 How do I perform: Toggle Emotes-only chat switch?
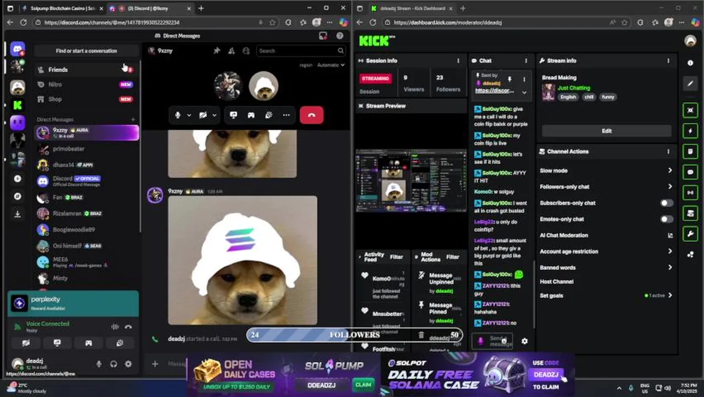(667, 219)
